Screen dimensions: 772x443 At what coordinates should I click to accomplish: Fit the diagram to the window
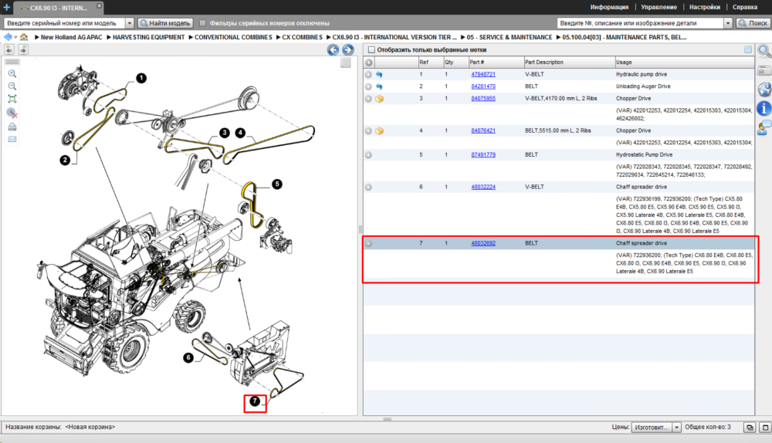(x=12, y=99)
